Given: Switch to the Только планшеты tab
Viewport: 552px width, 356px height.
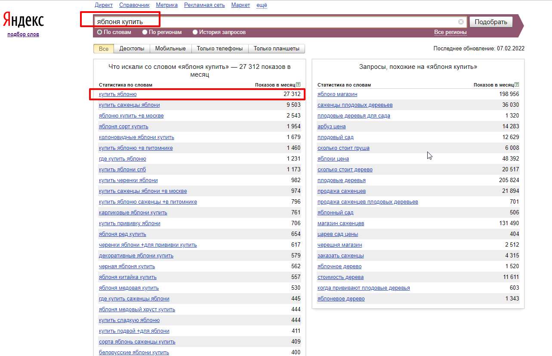Looking at the screenshot, I should coord(277,49).
